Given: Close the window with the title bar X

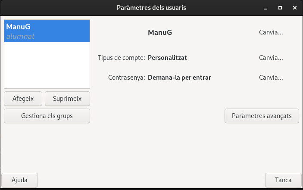Looking at the screenshot, I should coord(294,8).
